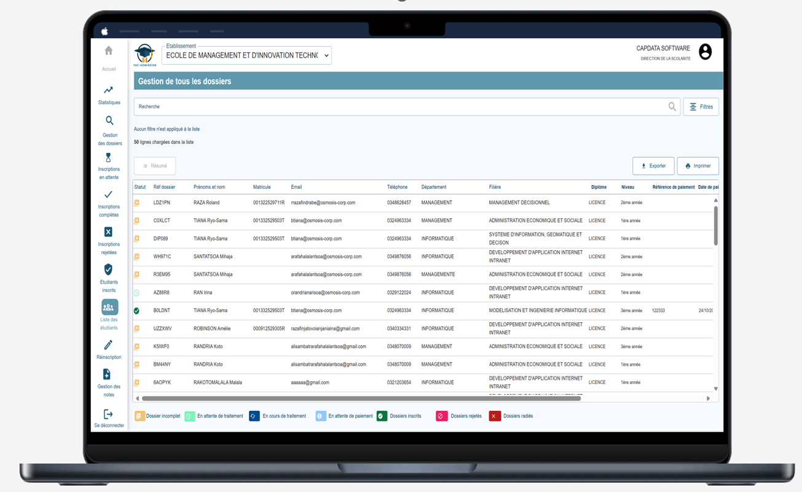Select Liste des étudiants icon
The width and height of the screenshot is (802, 492).
(x=109, y=307)
